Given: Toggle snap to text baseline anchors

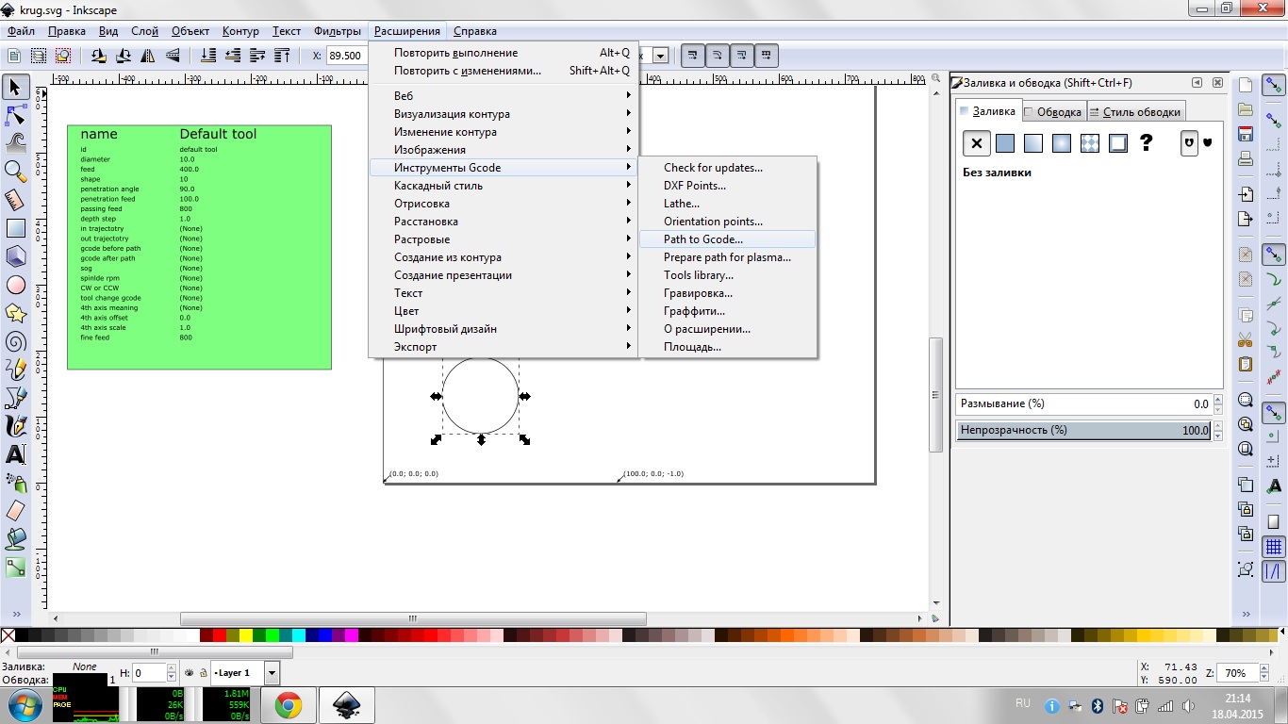Looking at the screenshot, I should pos(1274,485).
